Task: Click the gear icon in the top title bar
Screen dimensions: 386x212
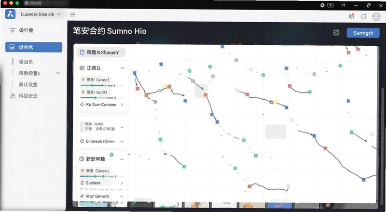Action: point(322,5)
